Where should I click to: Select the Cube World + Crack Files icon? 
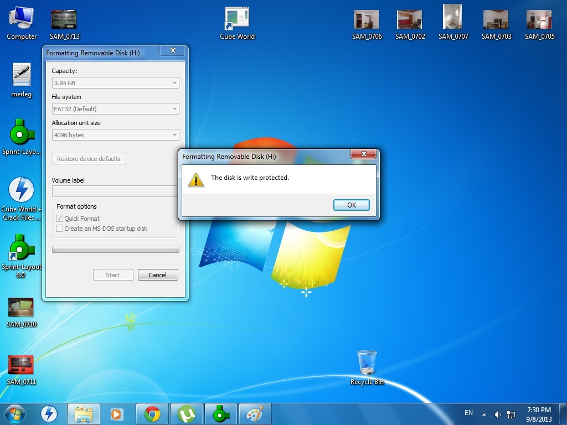(22, 199)
